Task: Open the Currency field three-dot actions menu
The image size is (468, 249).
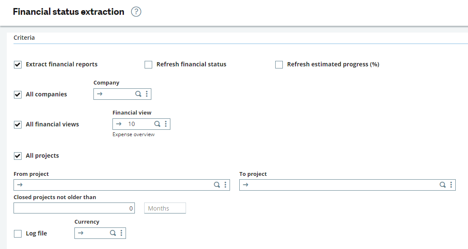Action: [x=121, y=233]
